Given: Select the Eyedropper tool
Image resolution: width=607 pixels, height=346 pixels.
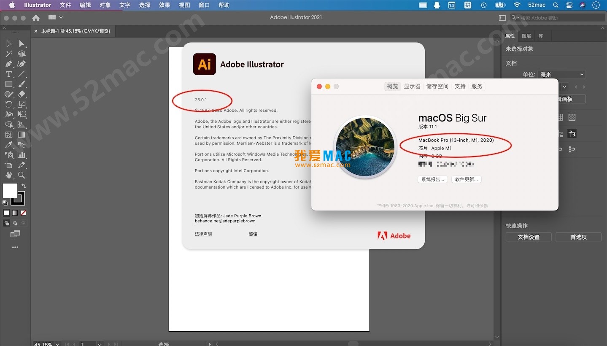Looking at the screenshot, I should tap(9, 145).
